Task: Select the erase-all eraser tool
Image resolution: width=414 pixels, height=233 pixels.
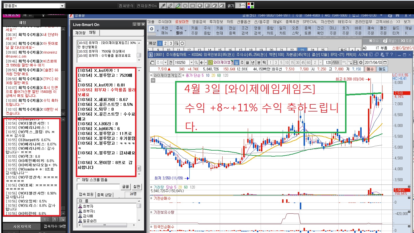Action: (222, 6)
